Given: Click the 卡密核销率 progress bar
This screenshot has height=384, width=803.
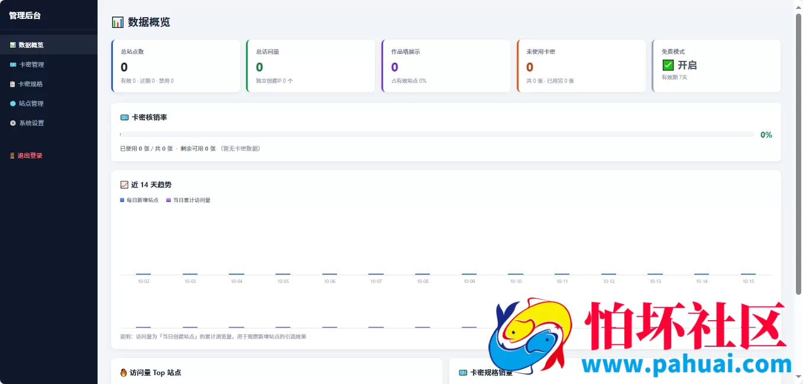Looking at the screenshot, I should coord(436,135).
